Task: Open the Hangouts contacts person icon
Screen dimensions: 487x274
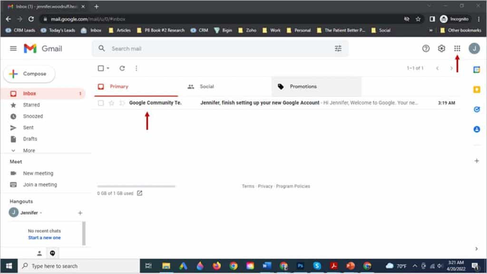Action: [x=39, y=254]
